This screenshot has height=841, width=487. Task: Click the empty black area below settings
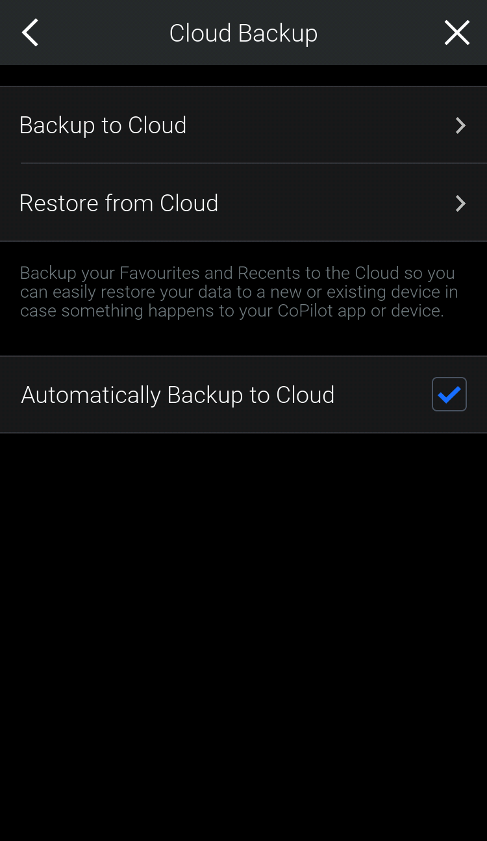coord(243,617)
